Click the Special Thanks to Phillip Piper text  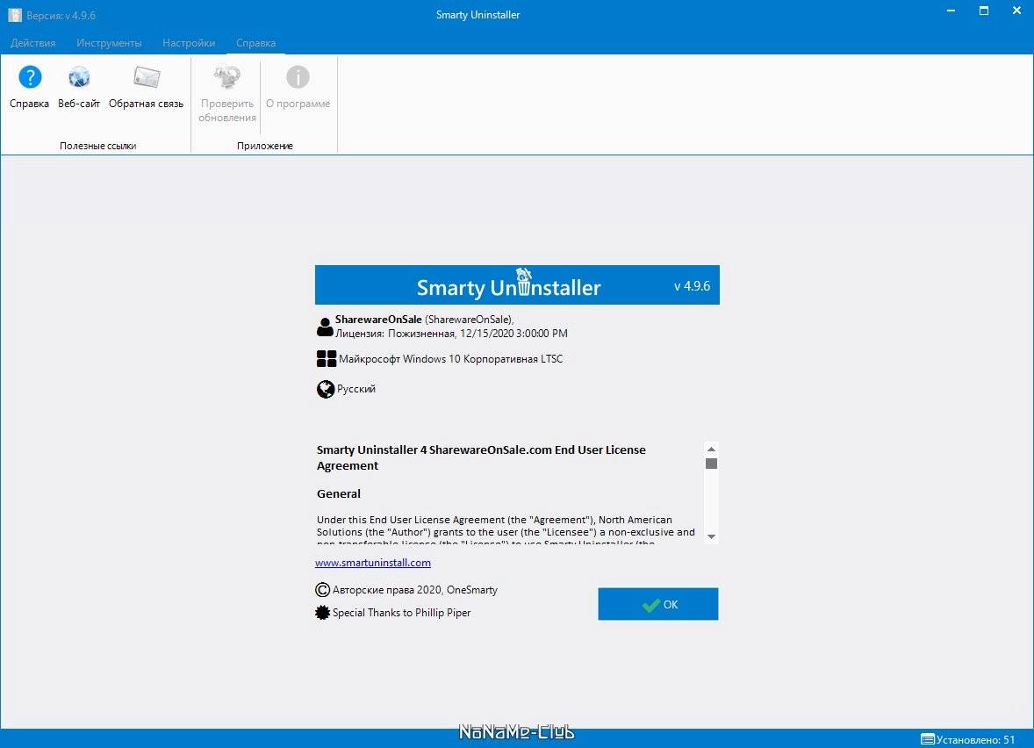[x=402, y=613]
